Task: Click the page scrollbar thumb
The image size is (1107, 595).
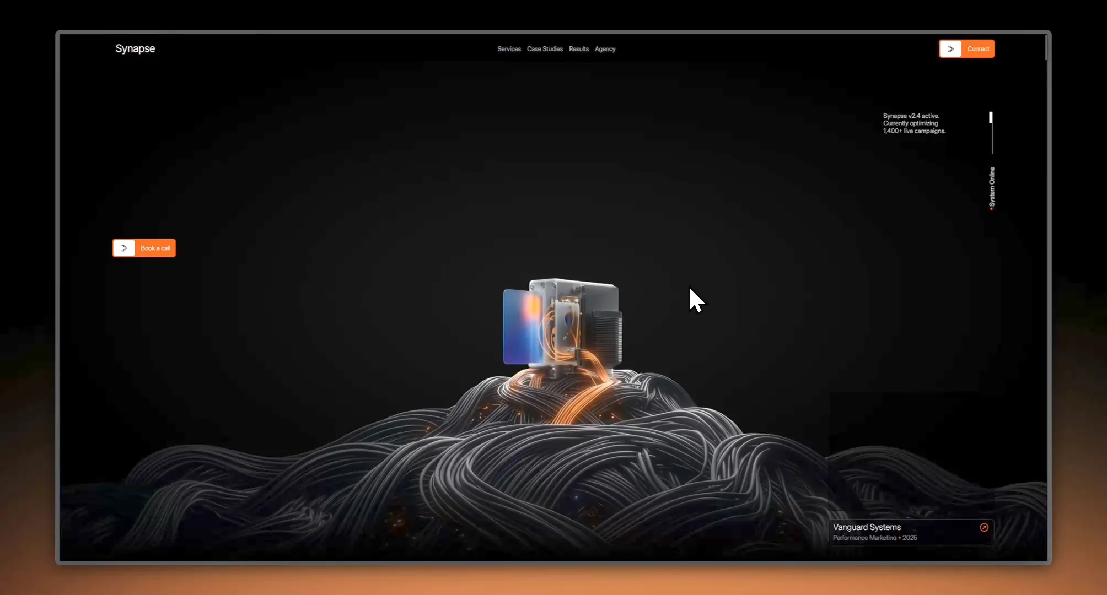Action: coord(1046,47)
